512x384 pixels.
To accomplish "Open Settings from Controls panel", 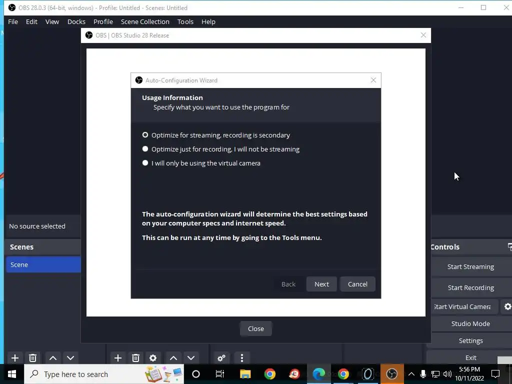I will click(x=470, y=340).
